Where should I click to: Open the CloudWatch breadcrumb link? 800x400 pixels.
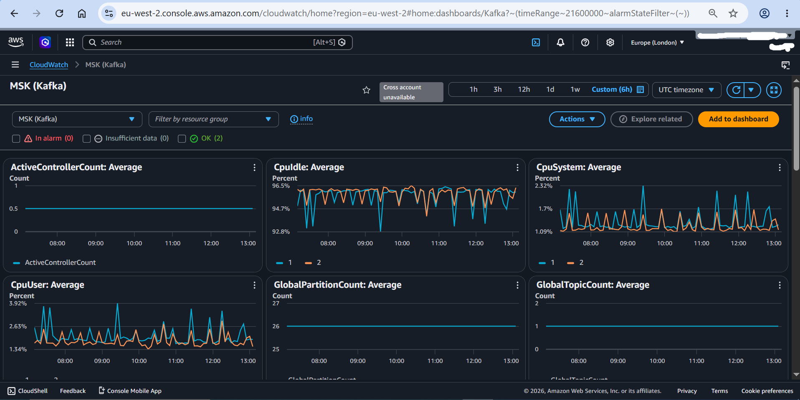(49, 65)
